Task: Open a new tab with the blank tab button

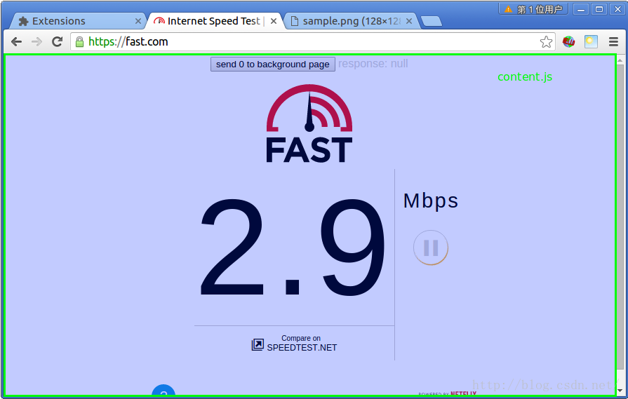Action: pos(432,21)
